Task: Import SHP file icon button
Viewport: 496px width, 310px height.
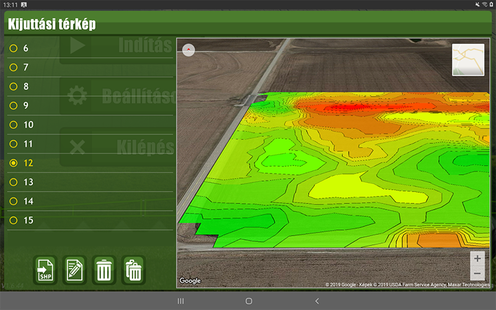Action: pyautogui.click(x=45, y=270)
